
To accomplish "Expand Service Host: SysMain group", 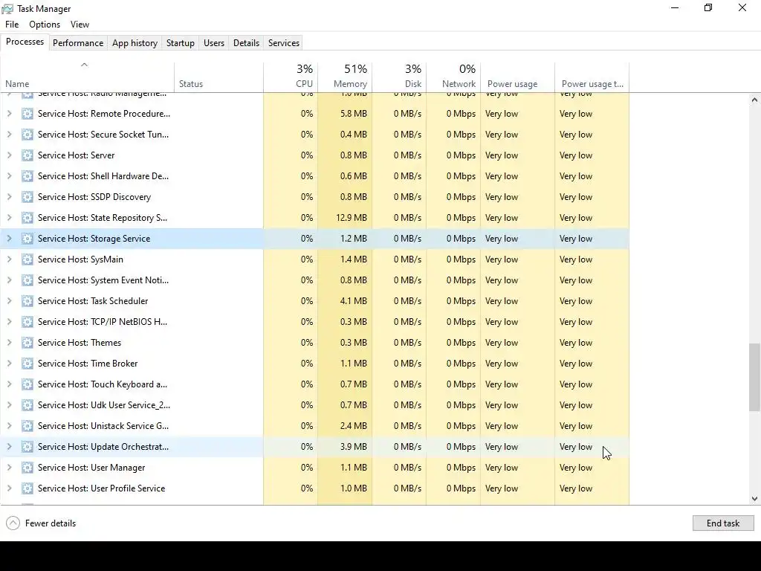I will coord(9,259).
